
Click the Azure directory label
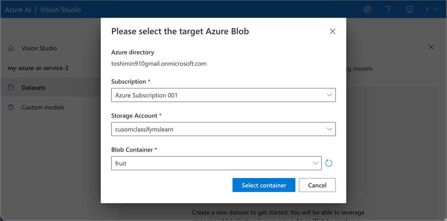tap(132, 53)
